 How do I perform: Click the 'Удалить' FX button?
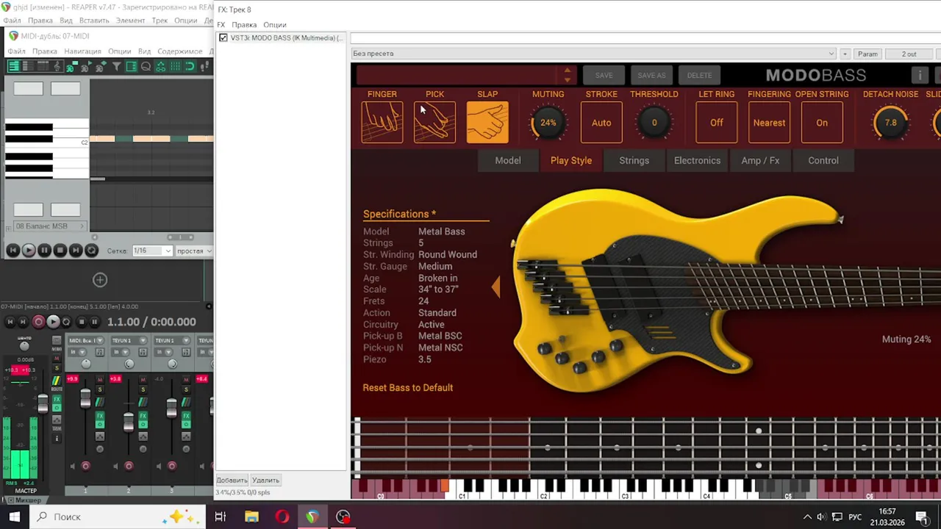265,480
